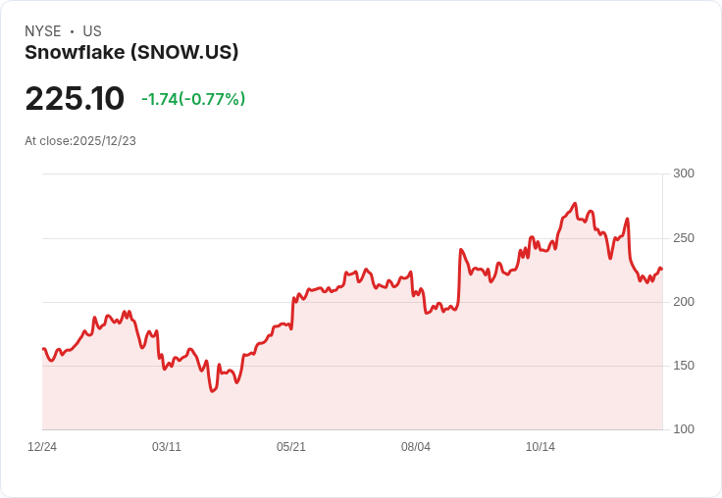Click the 225.10 price value
The image size is (722, 498).
(75, 98)
